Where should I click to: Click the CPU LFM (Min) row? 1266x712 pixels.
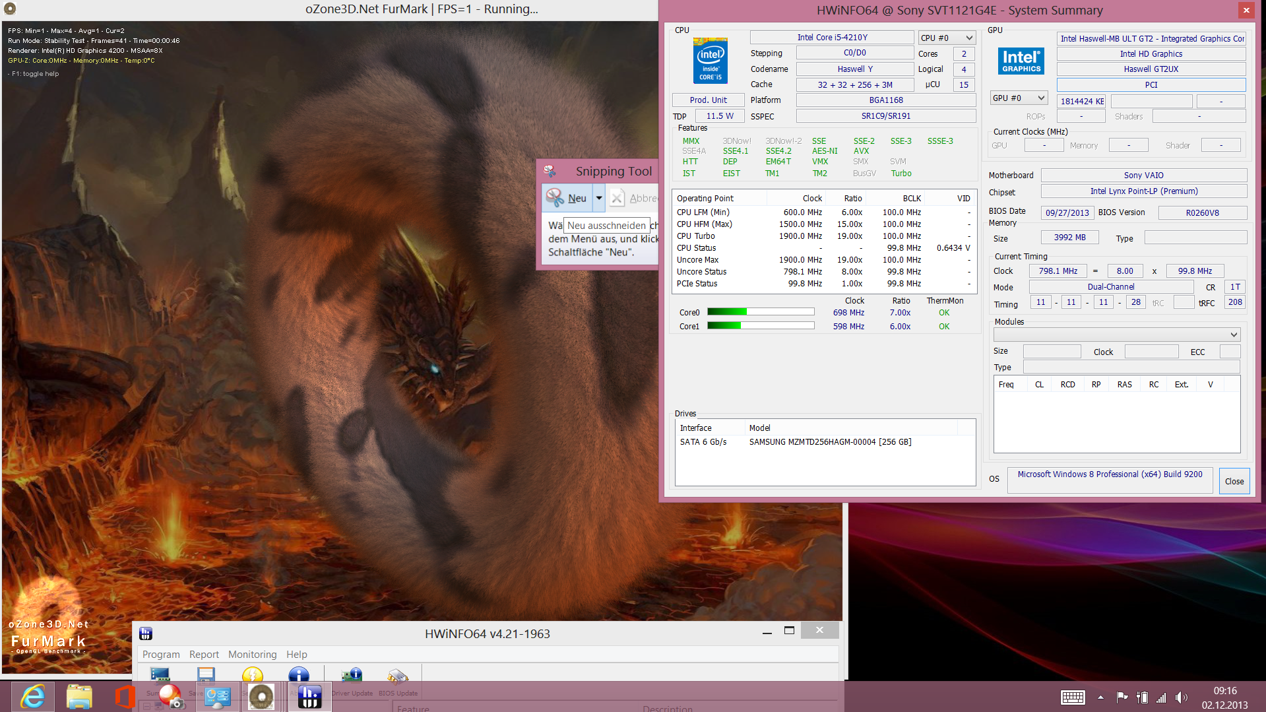(x=823, y=212)
